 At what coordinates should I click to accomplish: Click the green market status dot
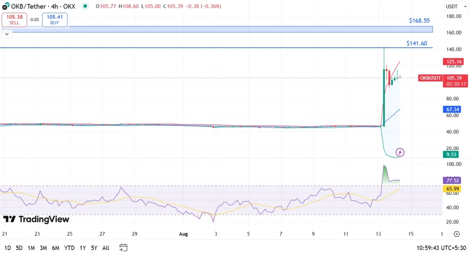point(85,6)
